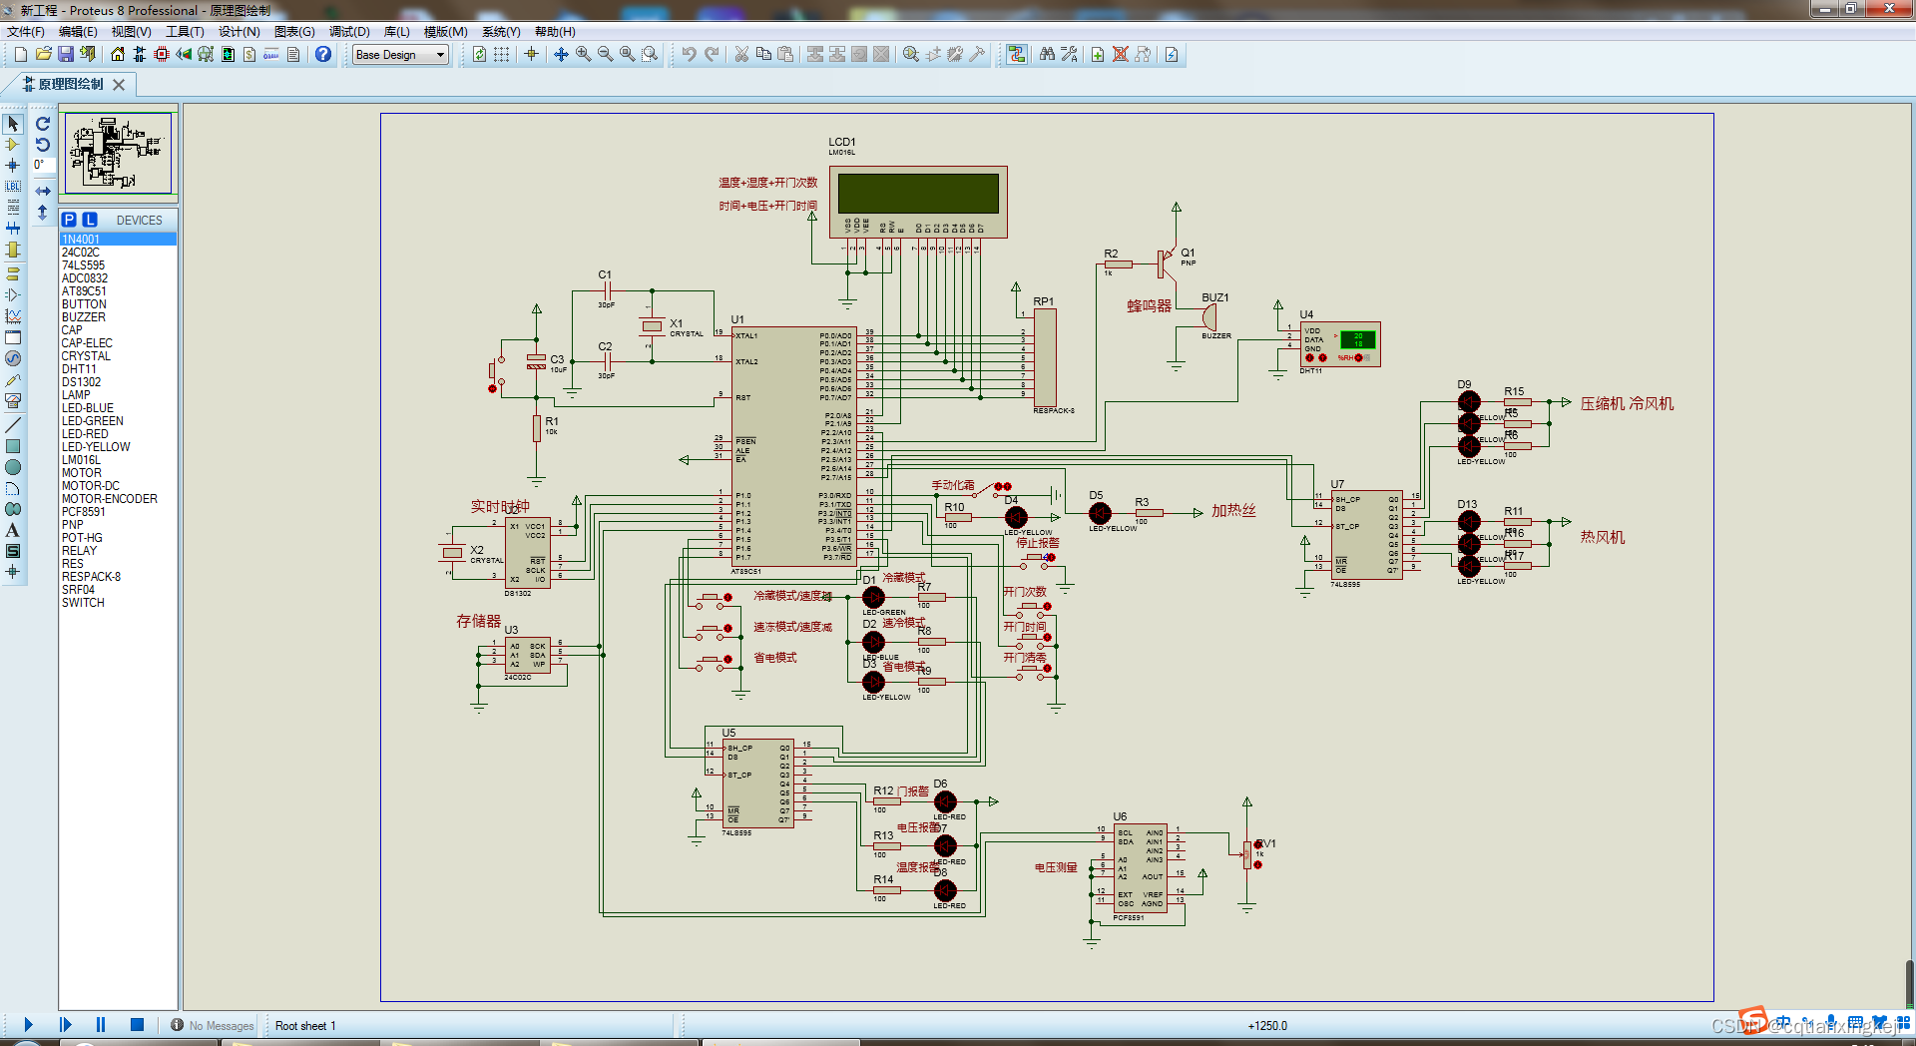The width and height of the screenshot is (1916, 1046).
Task: Click the Save Project floppy icon
Action: (65, 54)
